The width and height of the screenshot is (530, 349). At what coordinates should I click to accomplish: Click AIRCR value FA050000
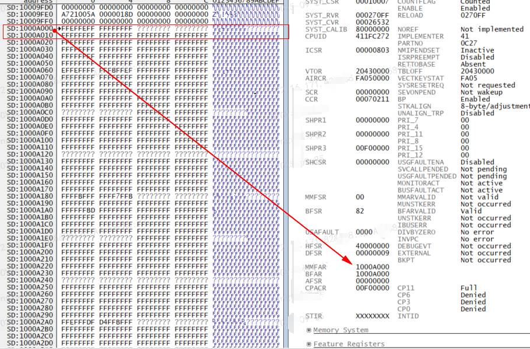pyautogui.click(x=373, y=79)
